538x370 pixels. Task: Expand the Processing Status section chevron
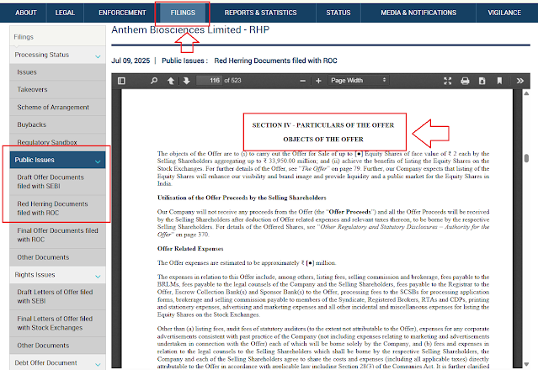98,56
